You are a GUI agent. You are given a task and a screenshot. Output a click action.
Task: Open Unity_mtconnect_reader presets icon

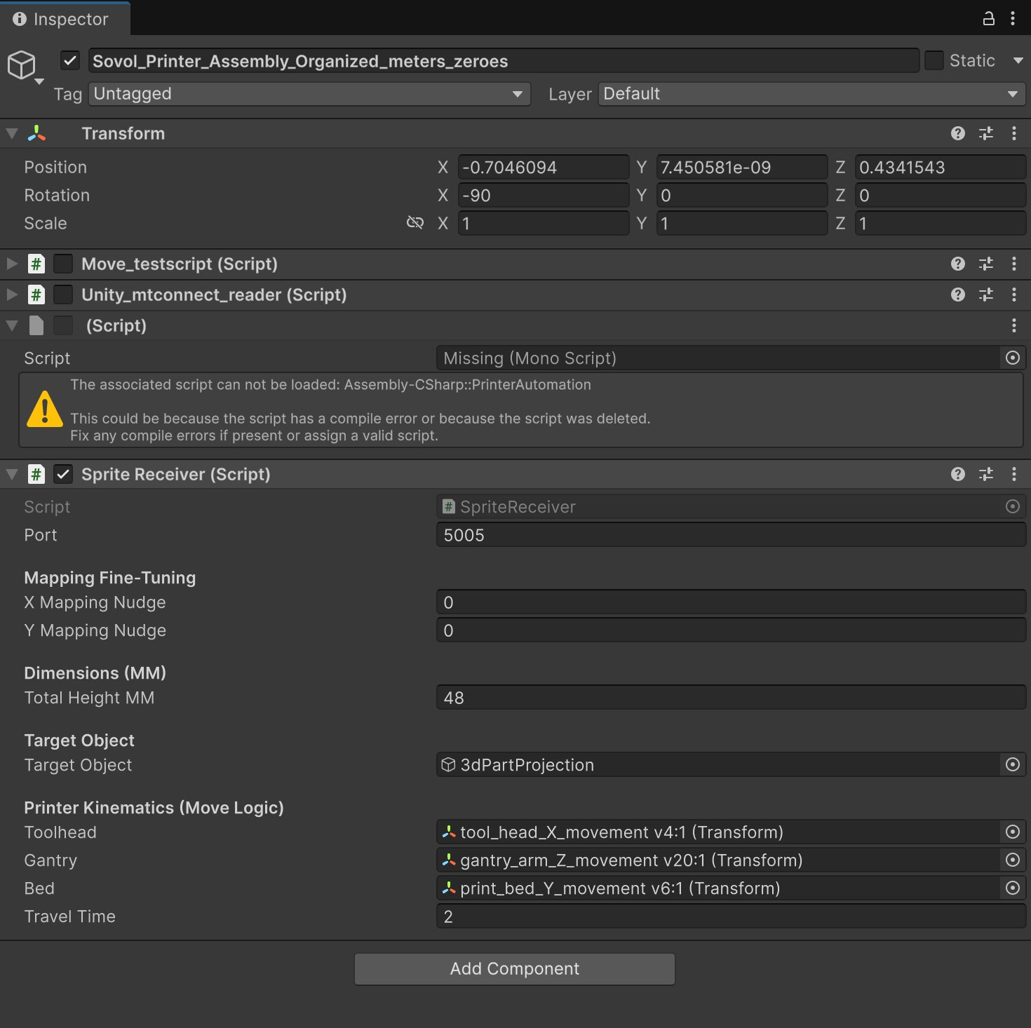986,295
